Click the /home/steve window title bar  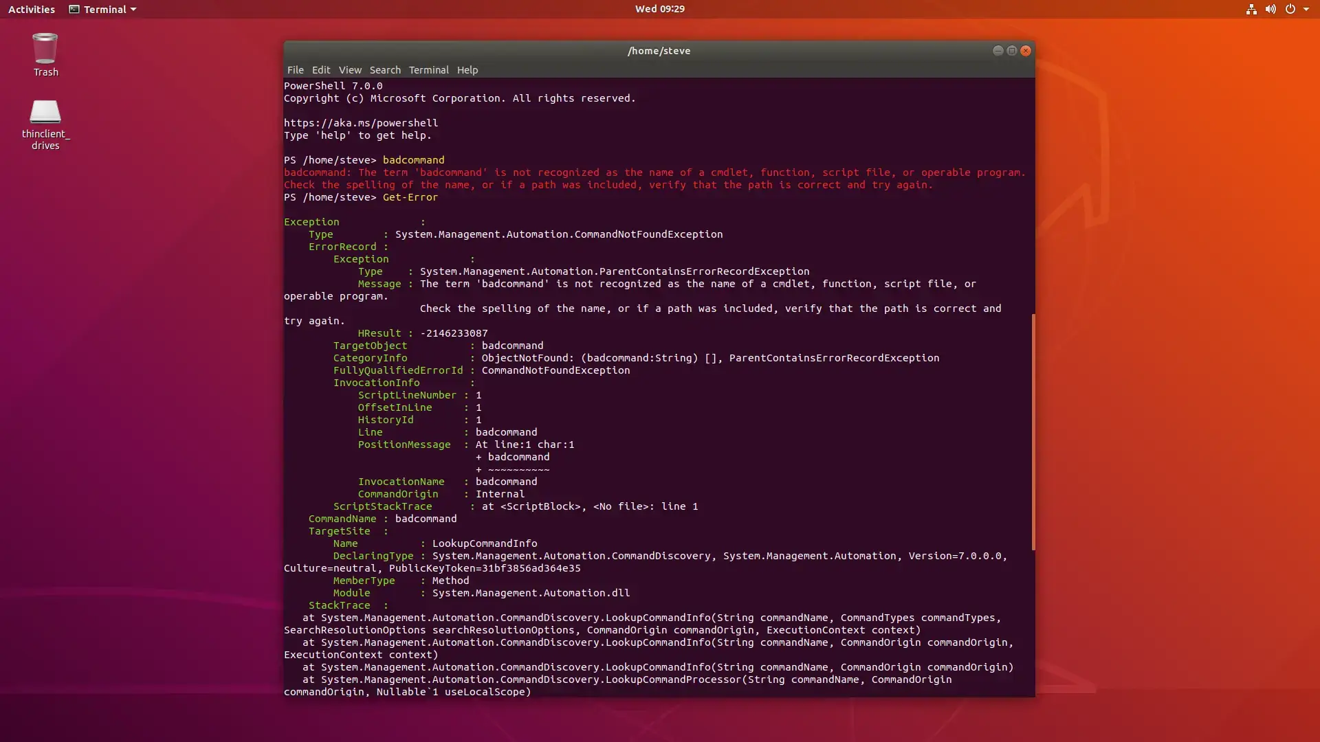[659, 51]
